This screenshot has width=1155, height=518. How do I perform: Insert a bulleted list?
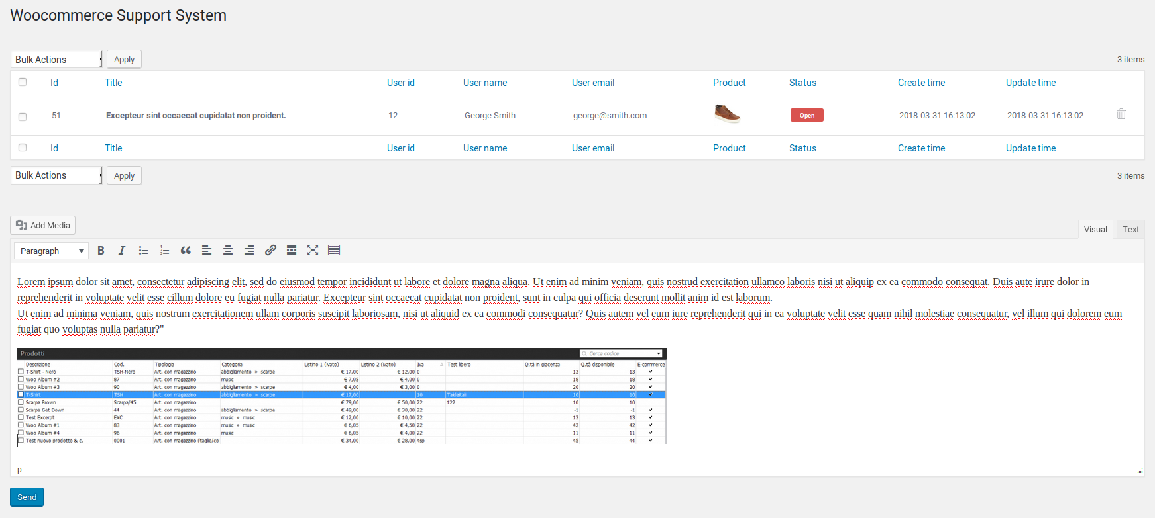[143, 251]
